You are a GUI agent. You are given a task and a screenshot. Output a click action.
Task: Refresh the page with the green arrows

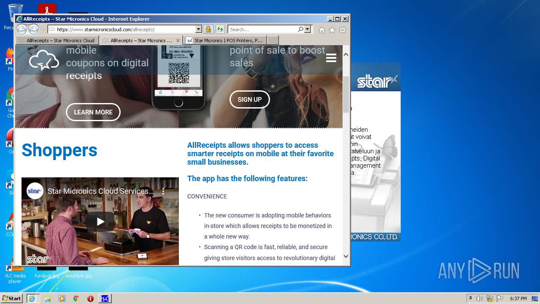[x=220, y=30]
